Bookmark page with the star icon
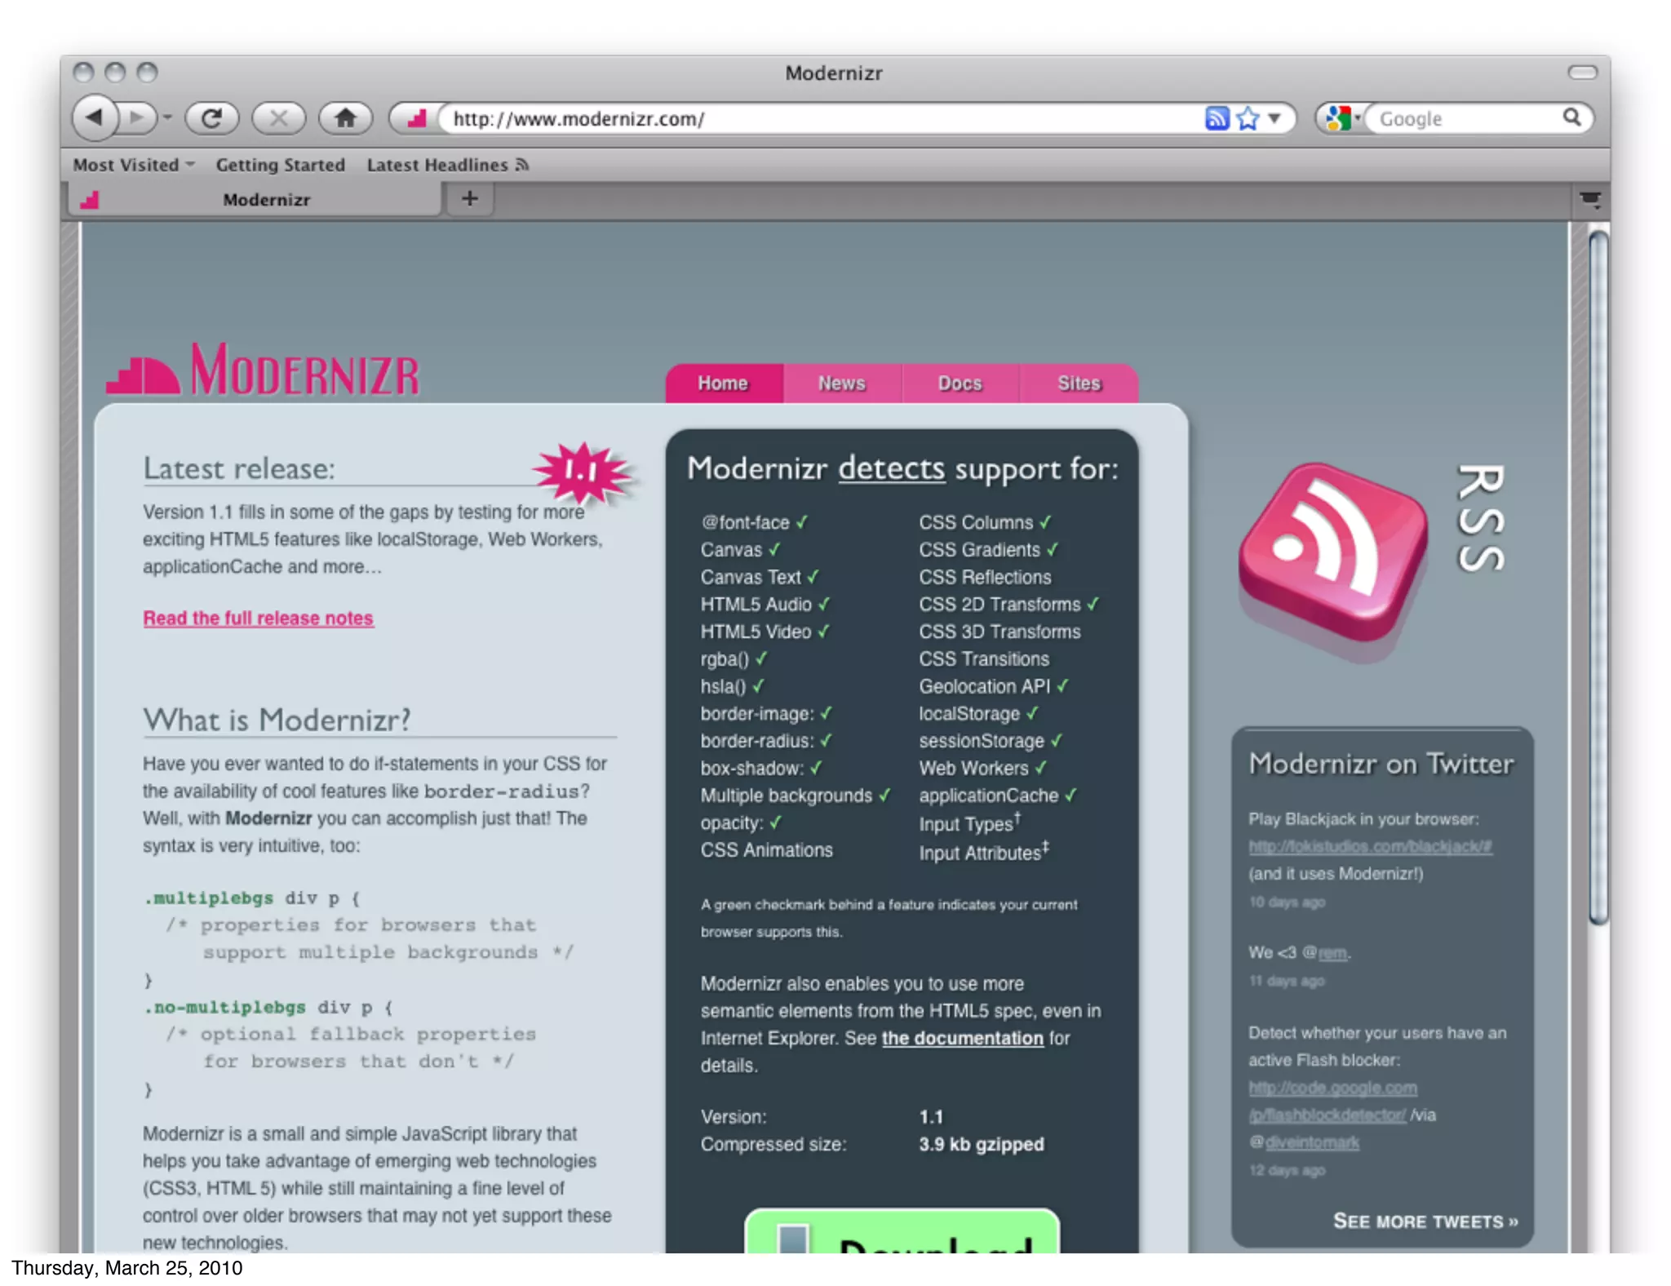 pos(1248,118)
